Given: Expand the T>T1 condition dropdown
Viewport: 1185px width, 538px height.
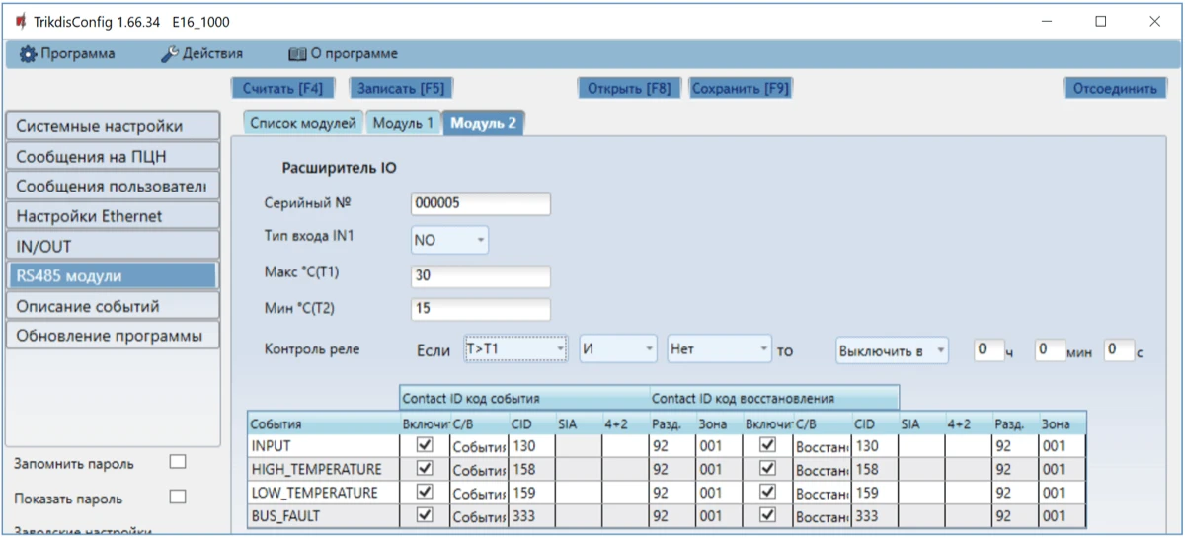Looking at the screenshot, I should pyautogui.click(x=514, y=349).
